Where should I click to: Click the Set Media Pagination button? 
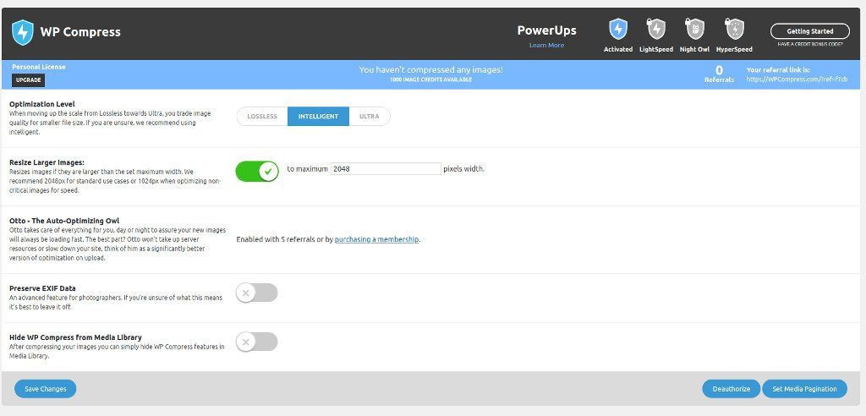coord(805,389)
